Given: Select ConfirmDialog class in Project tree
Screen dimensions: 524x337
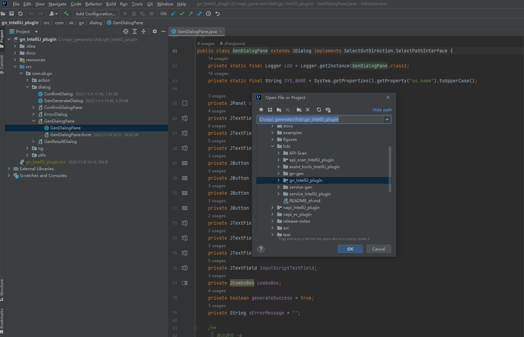Looking at the screenshot, I should pyautogui.click(x=58, y=94).
